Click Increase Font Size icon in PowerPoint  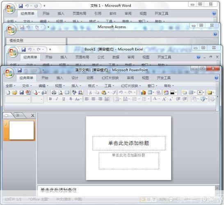coord(164,99)
